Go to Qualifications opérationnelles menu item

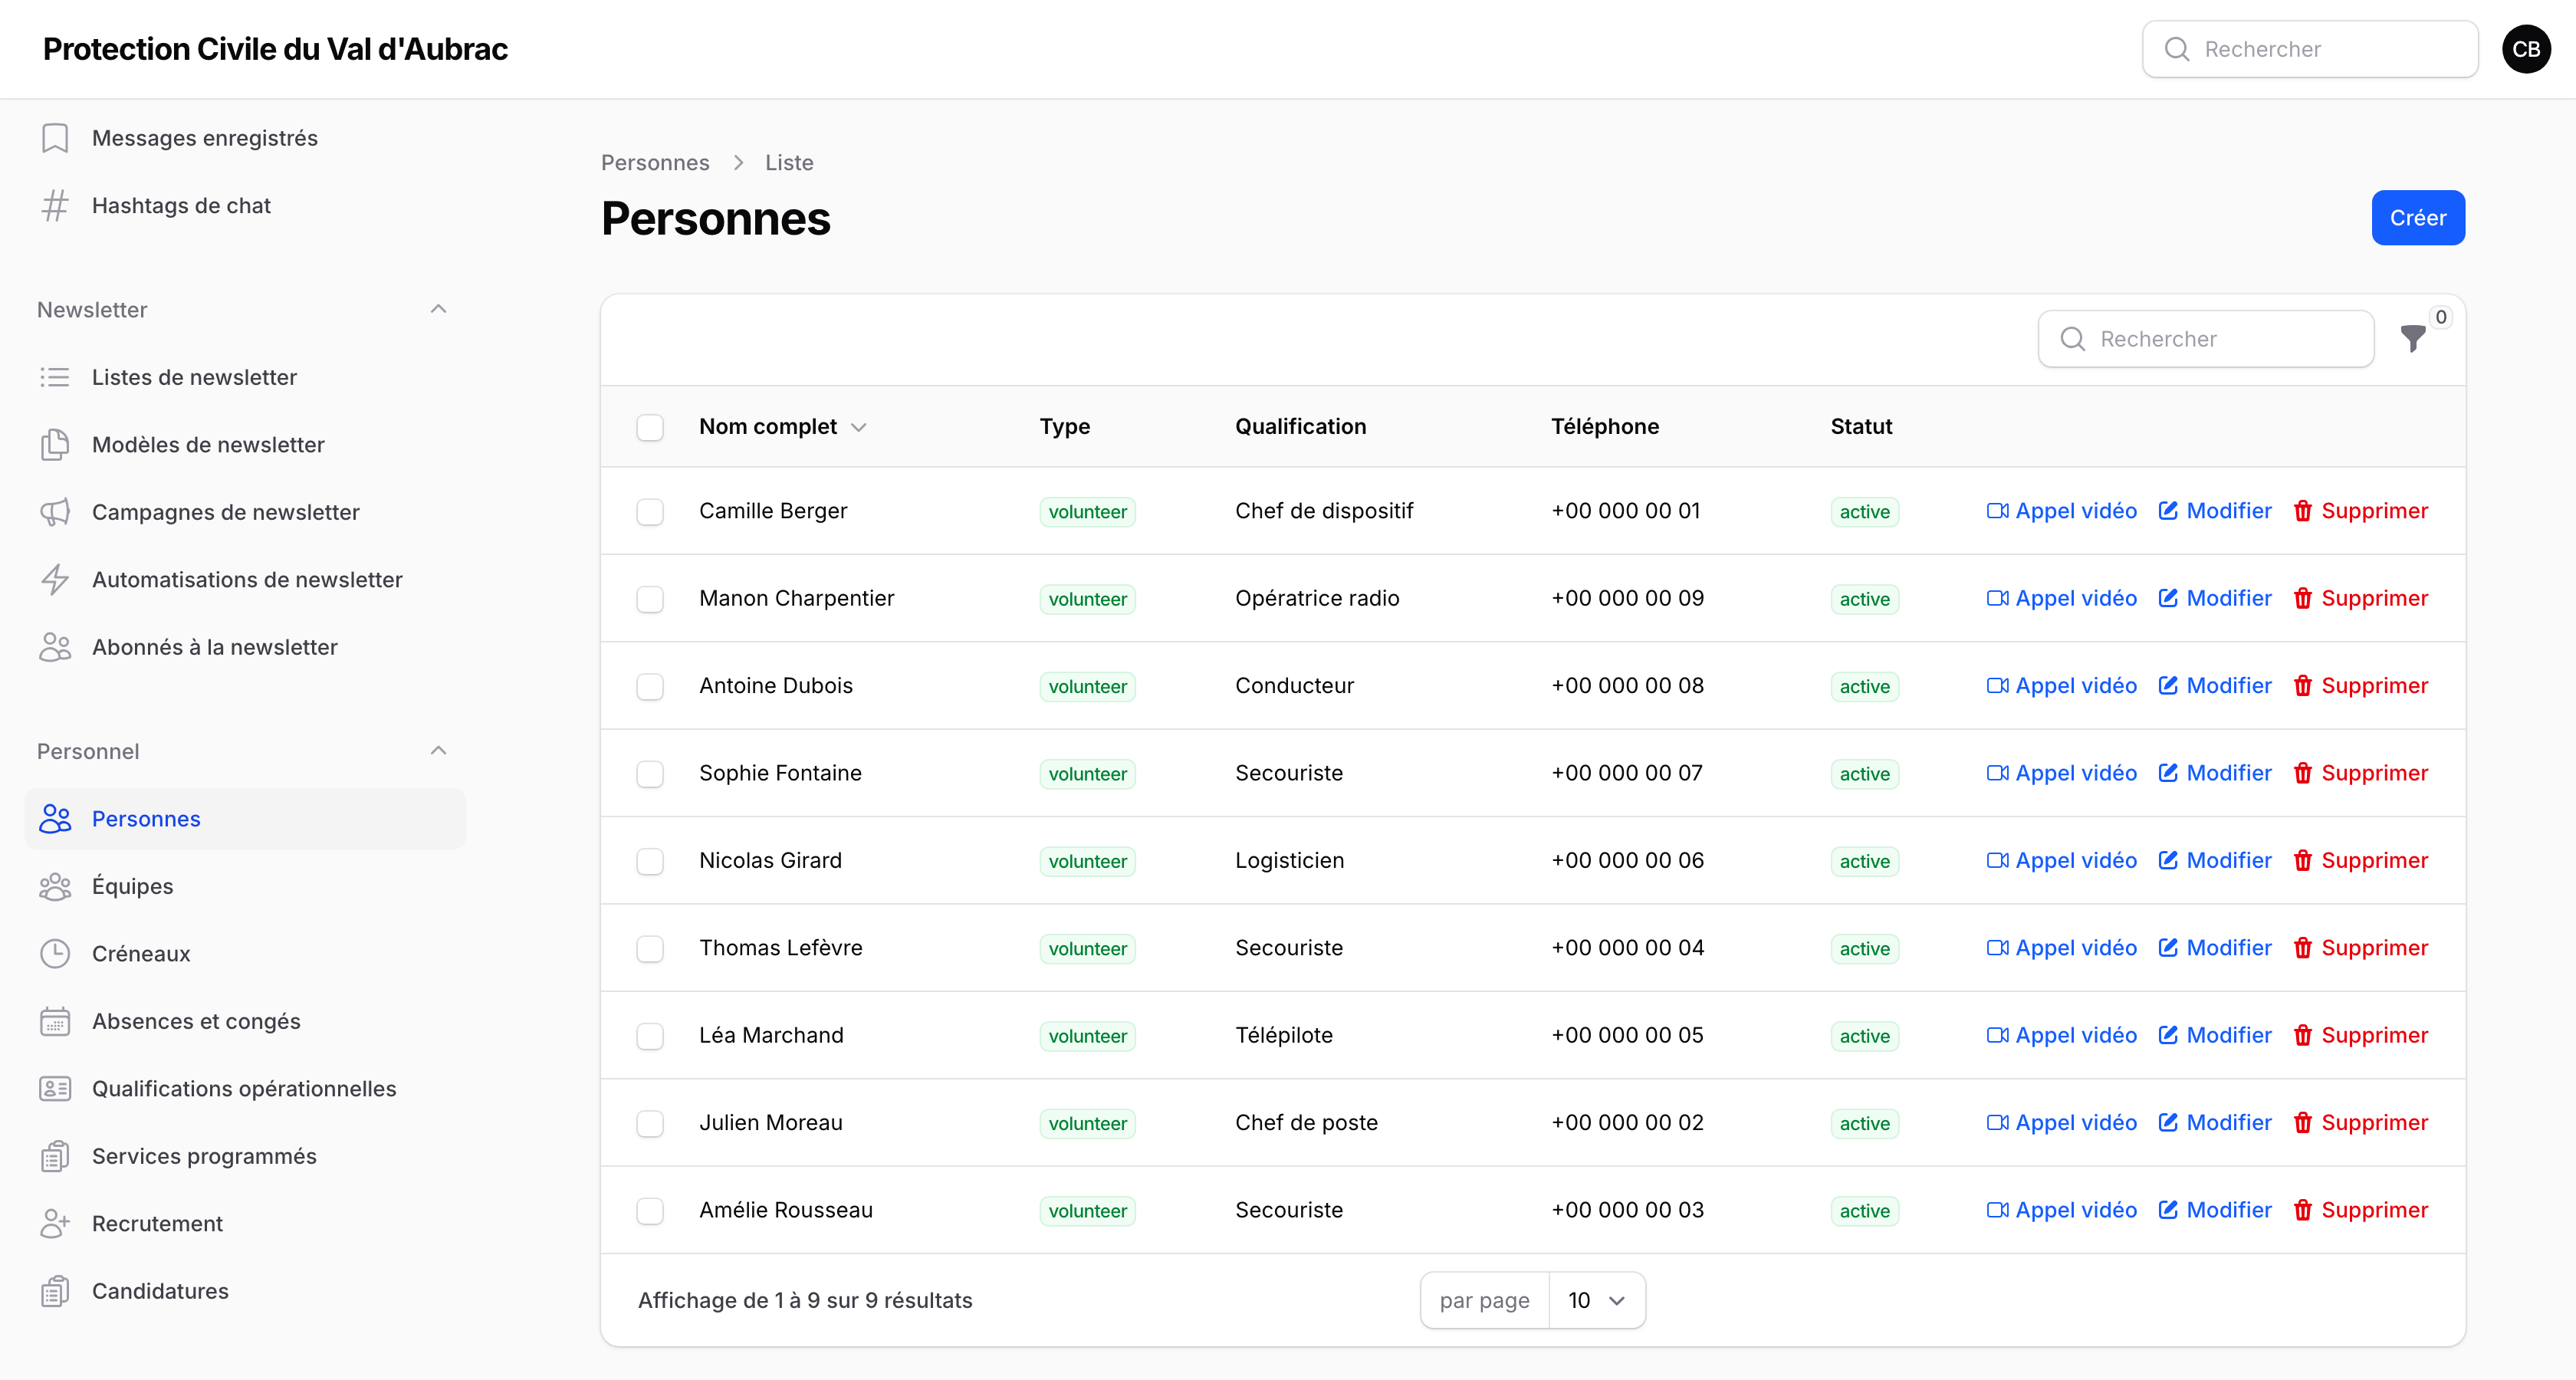245,1088
